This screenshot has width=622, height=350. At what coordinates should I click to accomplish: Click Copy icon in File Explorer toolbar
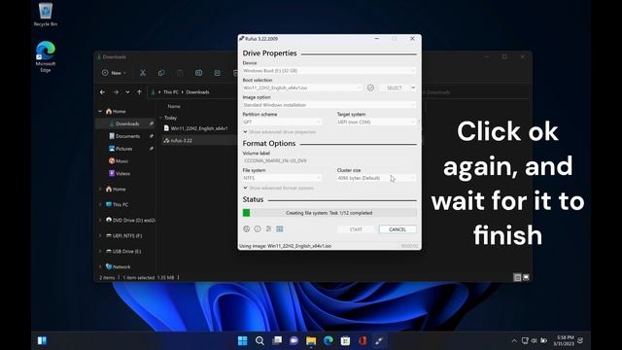click(161, 73)
